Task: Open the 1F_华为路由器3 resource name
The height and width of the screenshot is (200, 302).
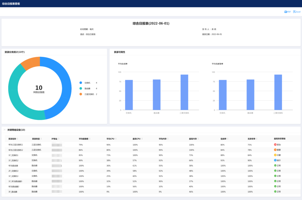Action: tap(15, 181)
